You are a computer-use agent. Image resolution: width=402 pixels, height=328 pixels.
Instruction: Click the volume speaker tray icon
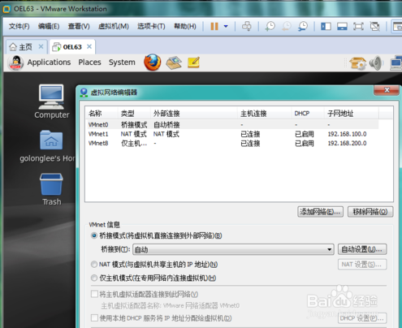376,63
